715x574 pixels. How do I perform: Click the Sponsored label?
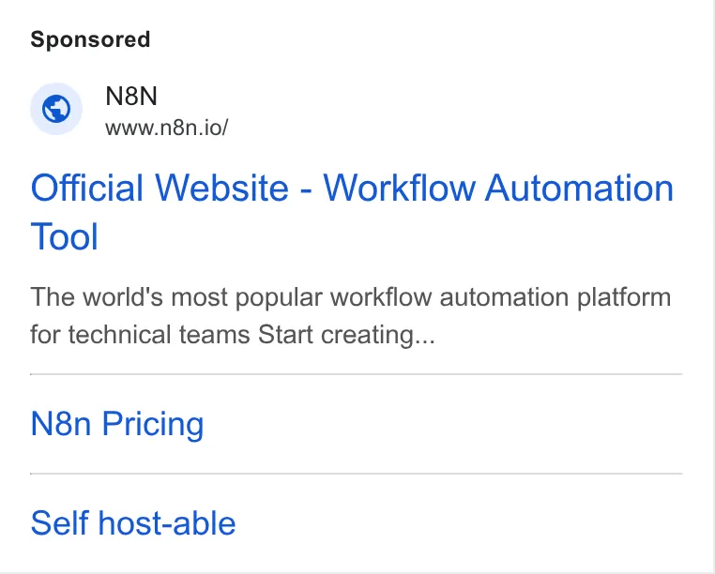[x=90, y=39]
